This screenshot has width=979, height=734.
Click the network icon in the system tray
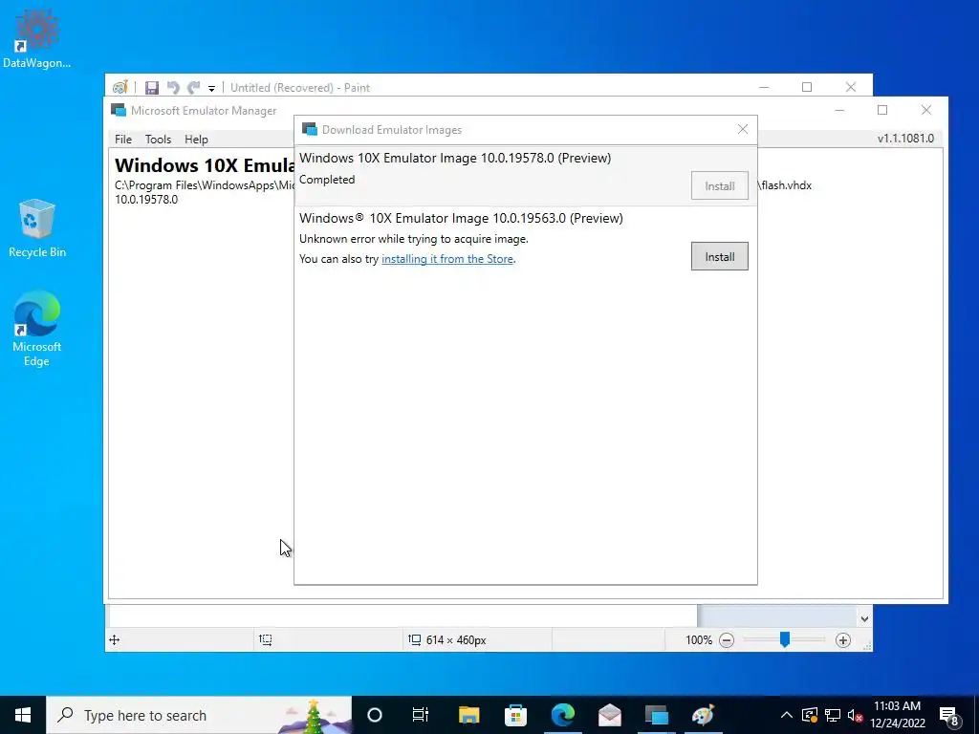tap(833, 715)
